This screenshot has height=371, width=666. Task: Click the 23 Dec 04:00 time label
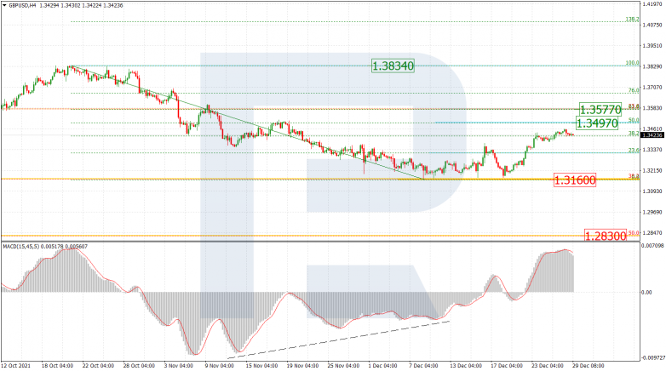(548, 366)
